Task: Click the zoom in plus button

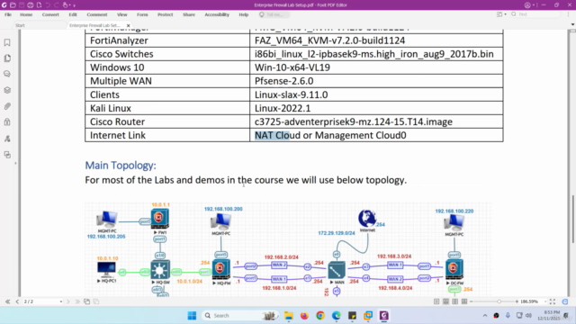Action: pyautogui.click(x=517, y=301)
